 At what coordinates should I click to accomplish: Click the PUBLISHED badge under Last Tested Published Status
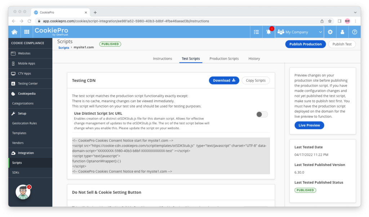coord(305,190)
